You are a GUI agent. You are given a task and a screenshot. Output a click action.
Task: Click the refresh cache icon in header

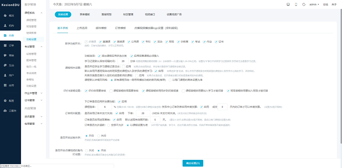point(304,4)
